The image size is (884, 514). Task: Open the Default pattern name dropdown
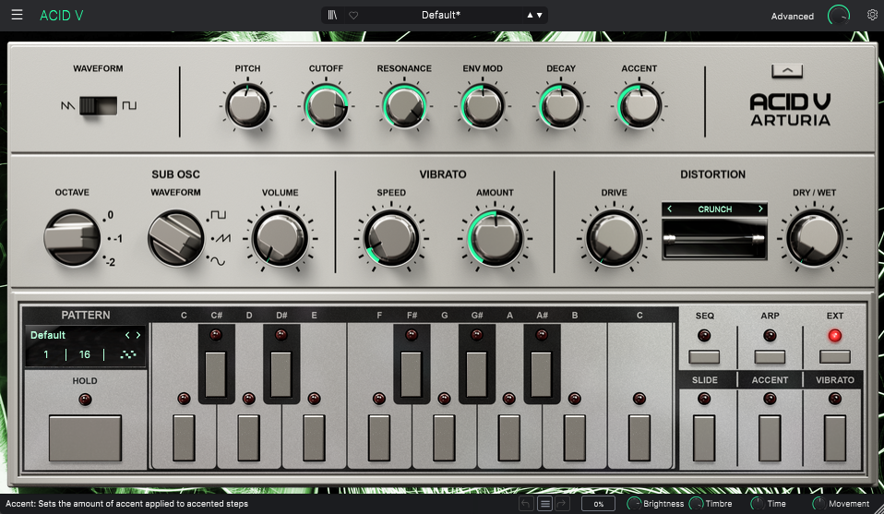(x=48, y=335)
